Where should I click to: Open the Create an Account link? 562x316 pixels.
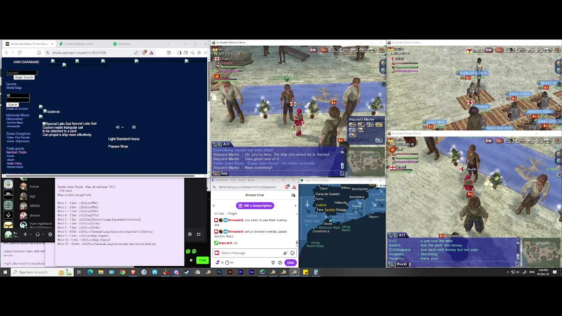point(17,108)
